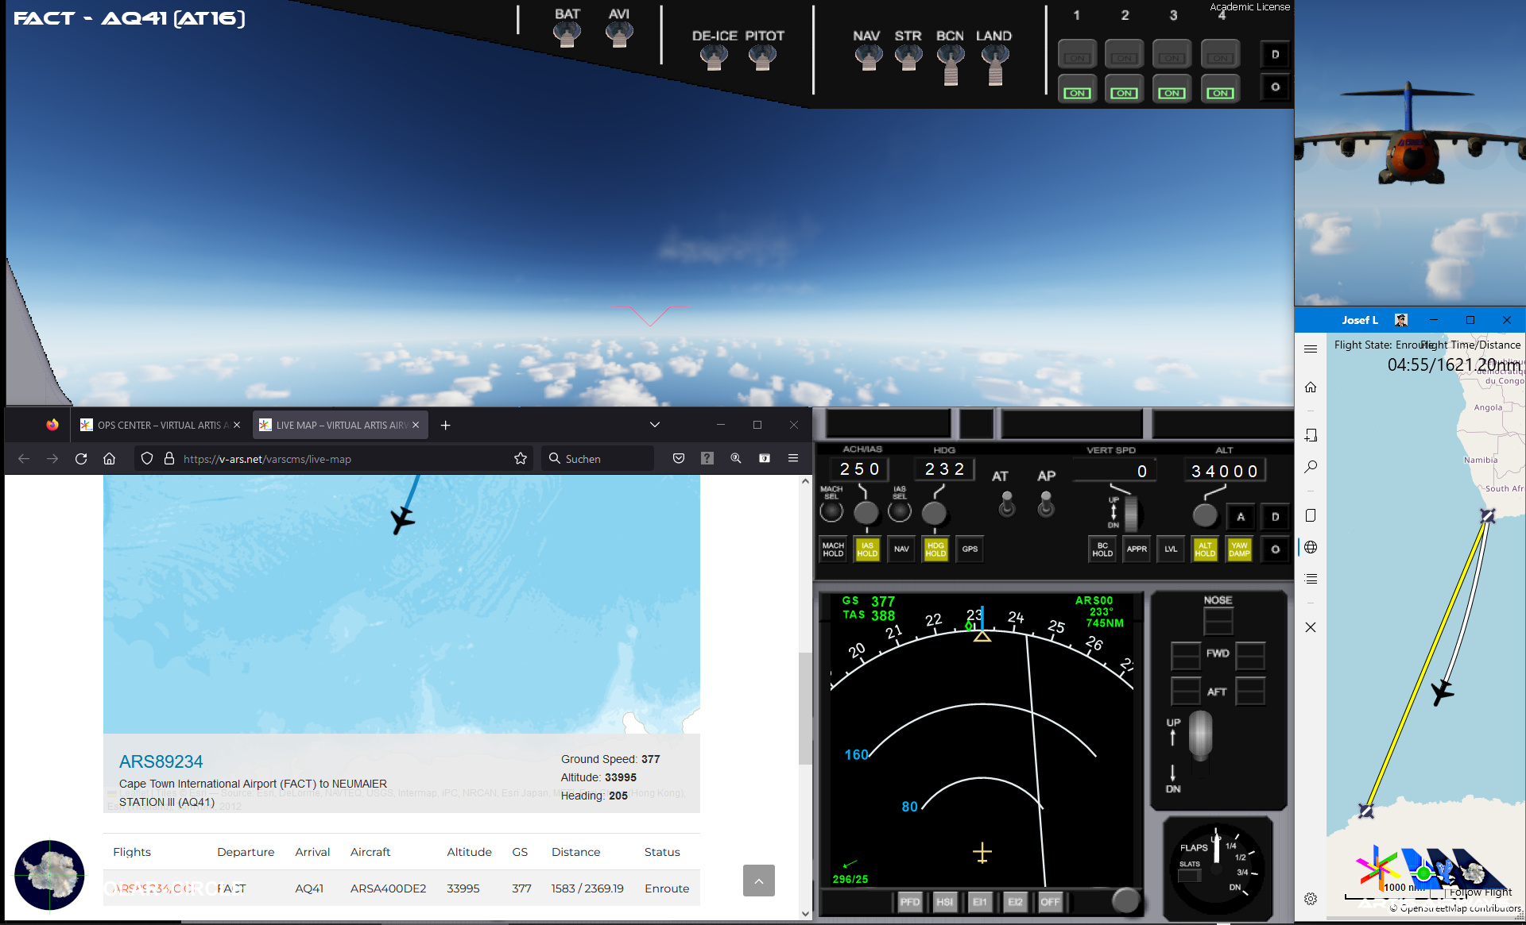Go to the Firefox home page
The height and width of the screenshot is (925, 1526).
[110, 458]
